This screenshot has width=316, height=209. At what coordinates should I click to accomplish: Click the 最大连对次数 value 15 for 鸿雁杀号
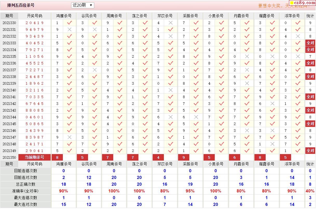64,205
